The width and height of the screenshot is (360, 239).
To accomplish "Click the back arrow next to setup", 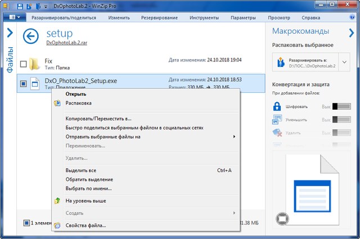I will coord(31,37).
